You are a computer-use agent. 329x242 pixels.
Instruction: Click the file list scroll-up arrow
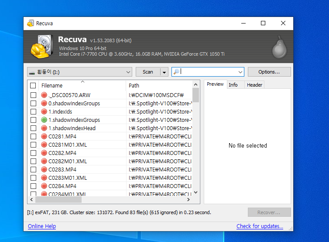tap(195, 84)
